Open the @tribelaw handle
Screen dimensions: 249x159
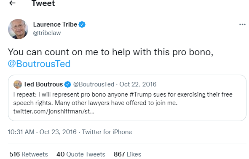(x=47, y=33)
